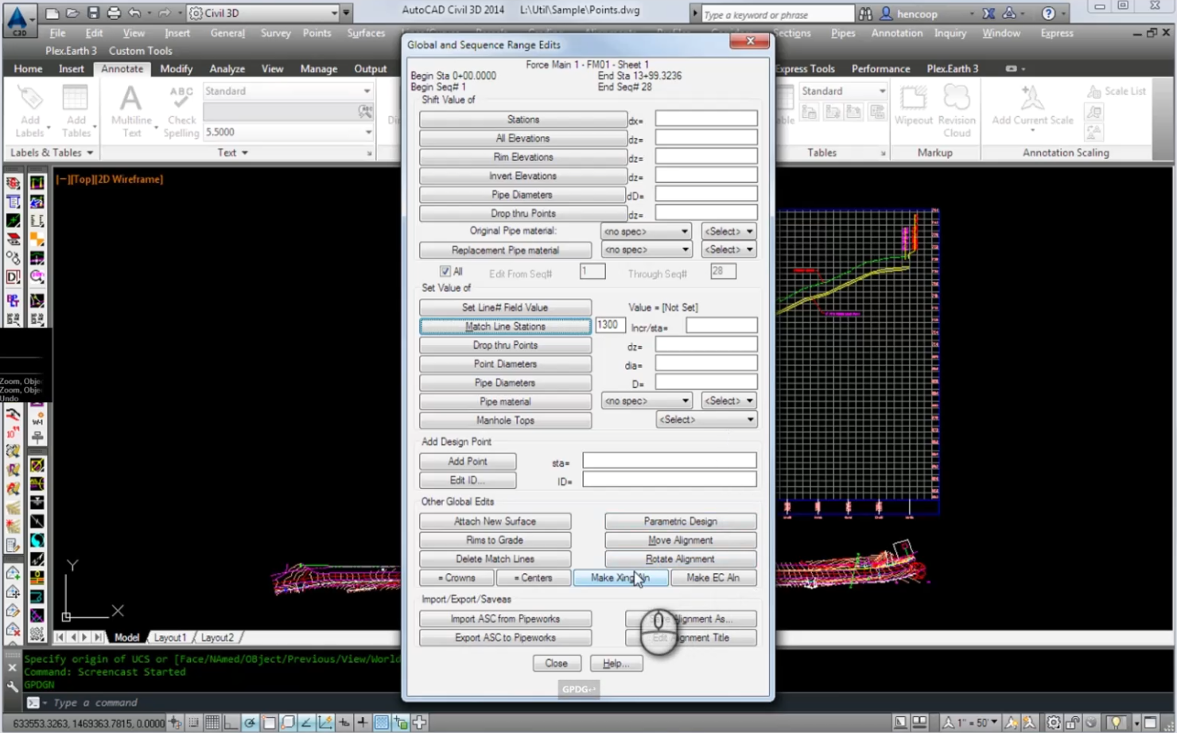1177x733 pixels.
Task: Click the Multiline Text tool
Action: pos(131,111)
